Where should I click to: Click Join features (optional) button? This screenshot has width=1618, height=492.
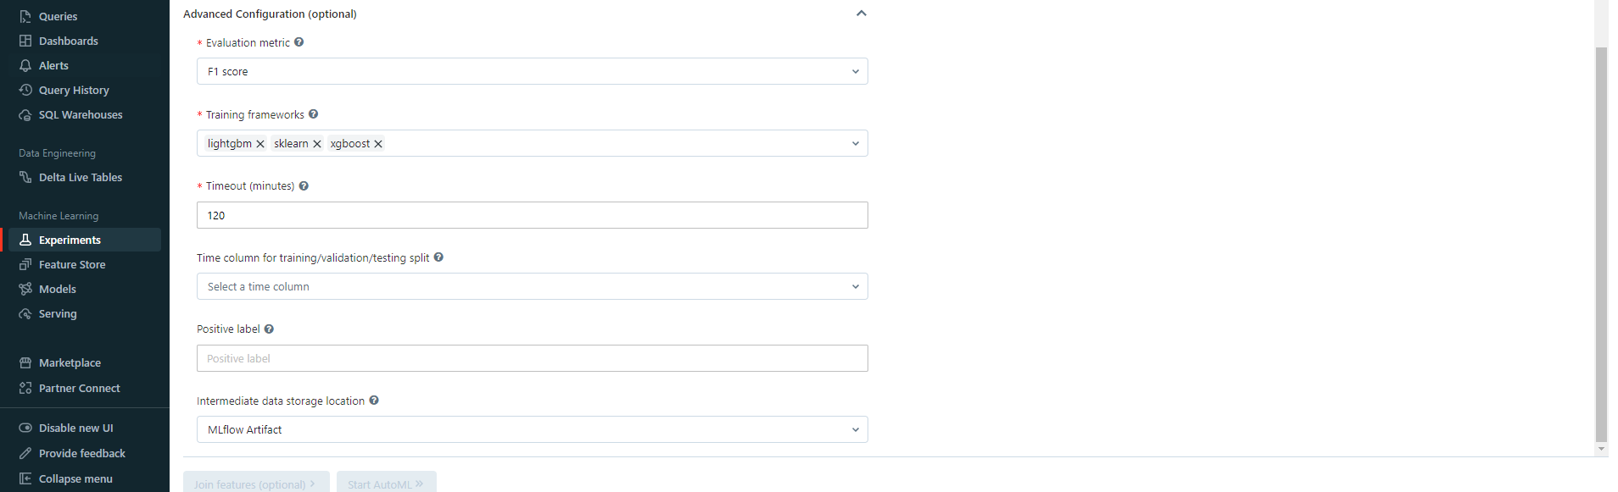point(255,484)
